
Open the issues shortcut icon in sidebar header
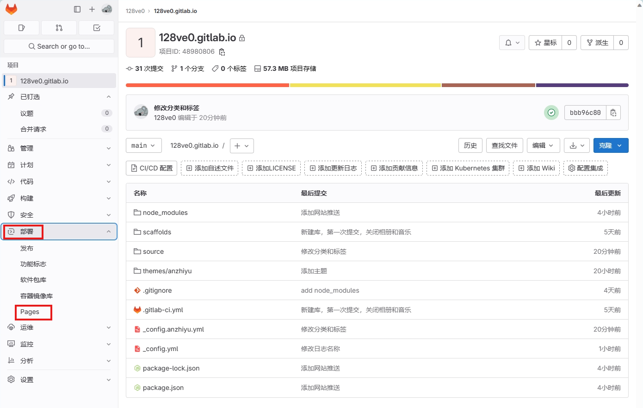(x=21, y=28)
